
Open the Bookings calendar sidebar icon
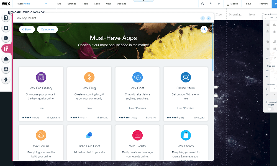pyautogui.click(x=6, y=69)
